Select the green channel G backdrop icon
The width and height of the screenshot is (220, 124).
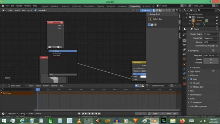coord(166,10)
